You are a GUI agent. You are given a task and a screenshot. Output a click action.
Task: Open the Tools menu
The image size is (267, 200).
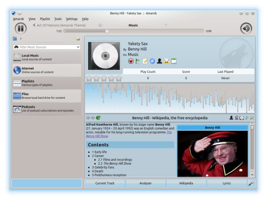pyautogui.click(x=58, y=19)
